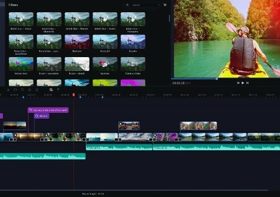Open the Color adjustments tool in timeline toolbar
This screenshot has width=280, height=197.
[30, 90]
